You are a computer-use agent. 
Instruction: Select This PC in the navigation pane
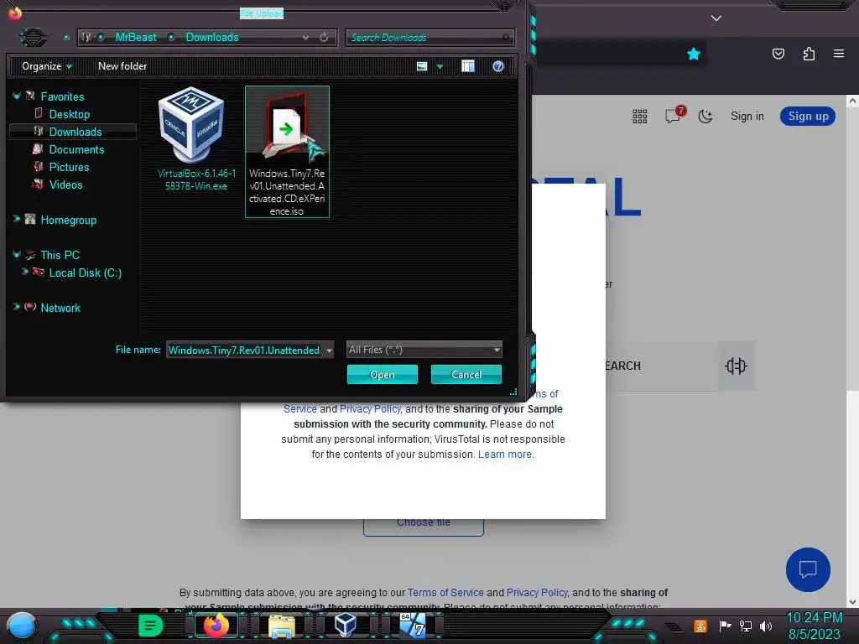click(60, 255)
